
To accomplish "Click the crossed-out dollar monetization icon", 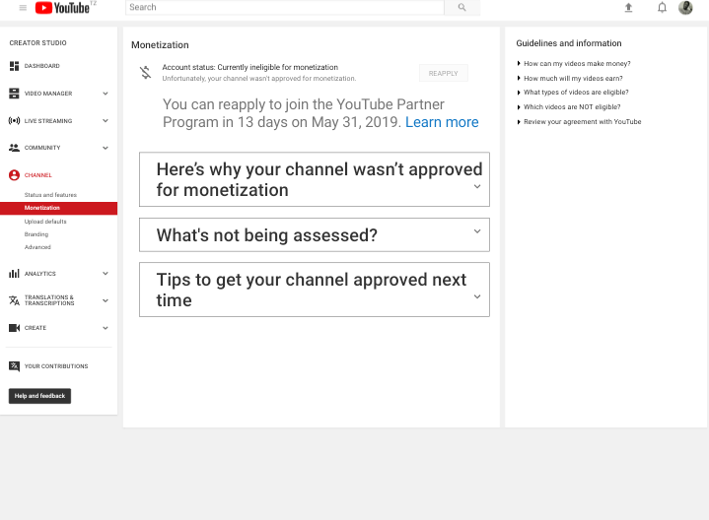I will click(x=145, y=72).
